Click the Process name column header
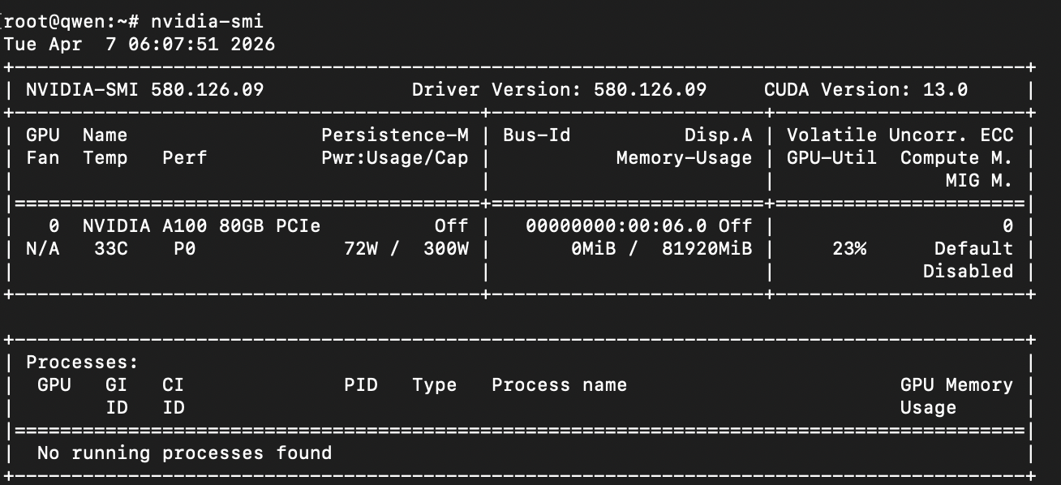 tap(559, 384)
